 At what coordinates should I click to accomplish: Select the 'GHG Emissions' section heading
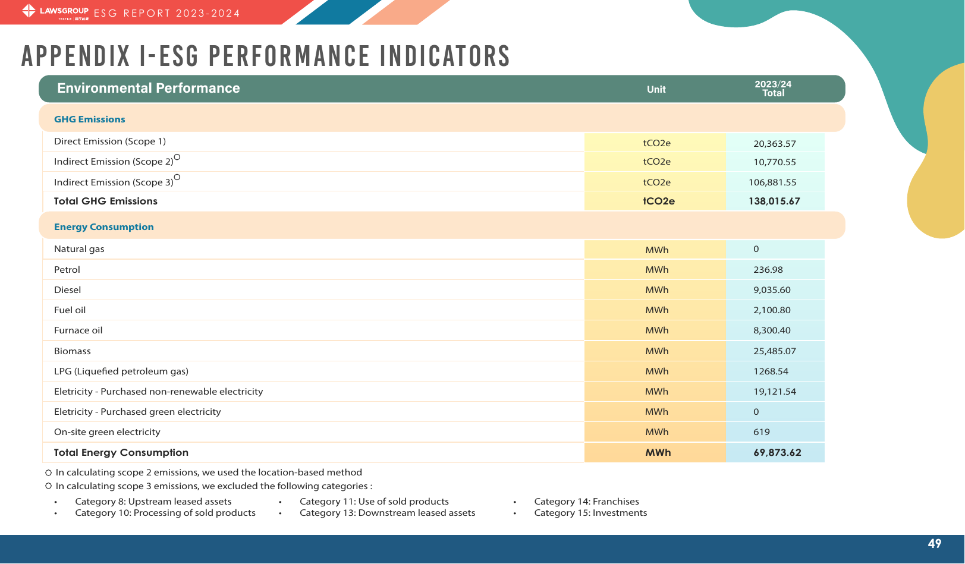(90, 119)
